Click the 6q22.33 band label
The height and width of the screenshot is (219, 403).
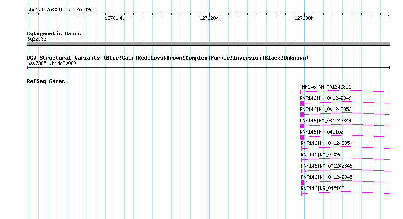coord(37,39)
